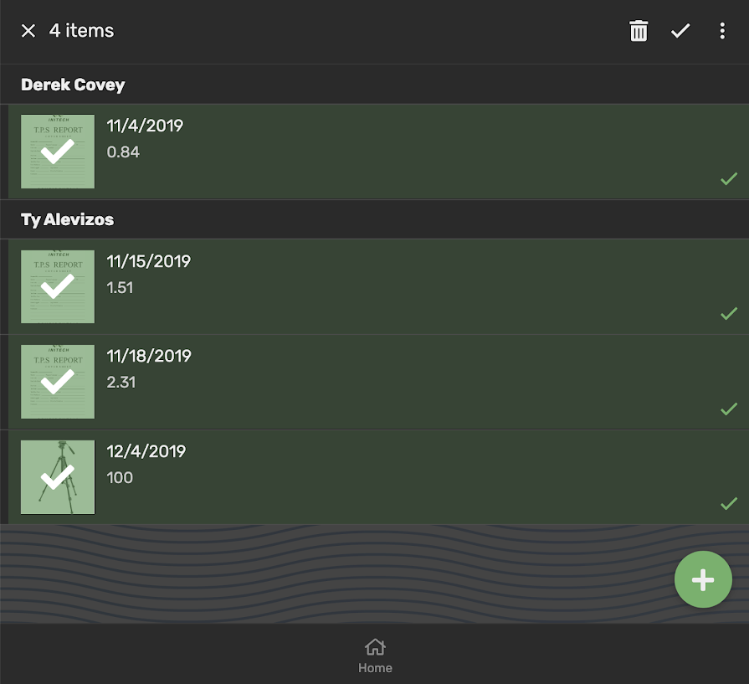Click the 0.84 value text
Viewport: 749px width, 684px height.
(x=123, y=152)
